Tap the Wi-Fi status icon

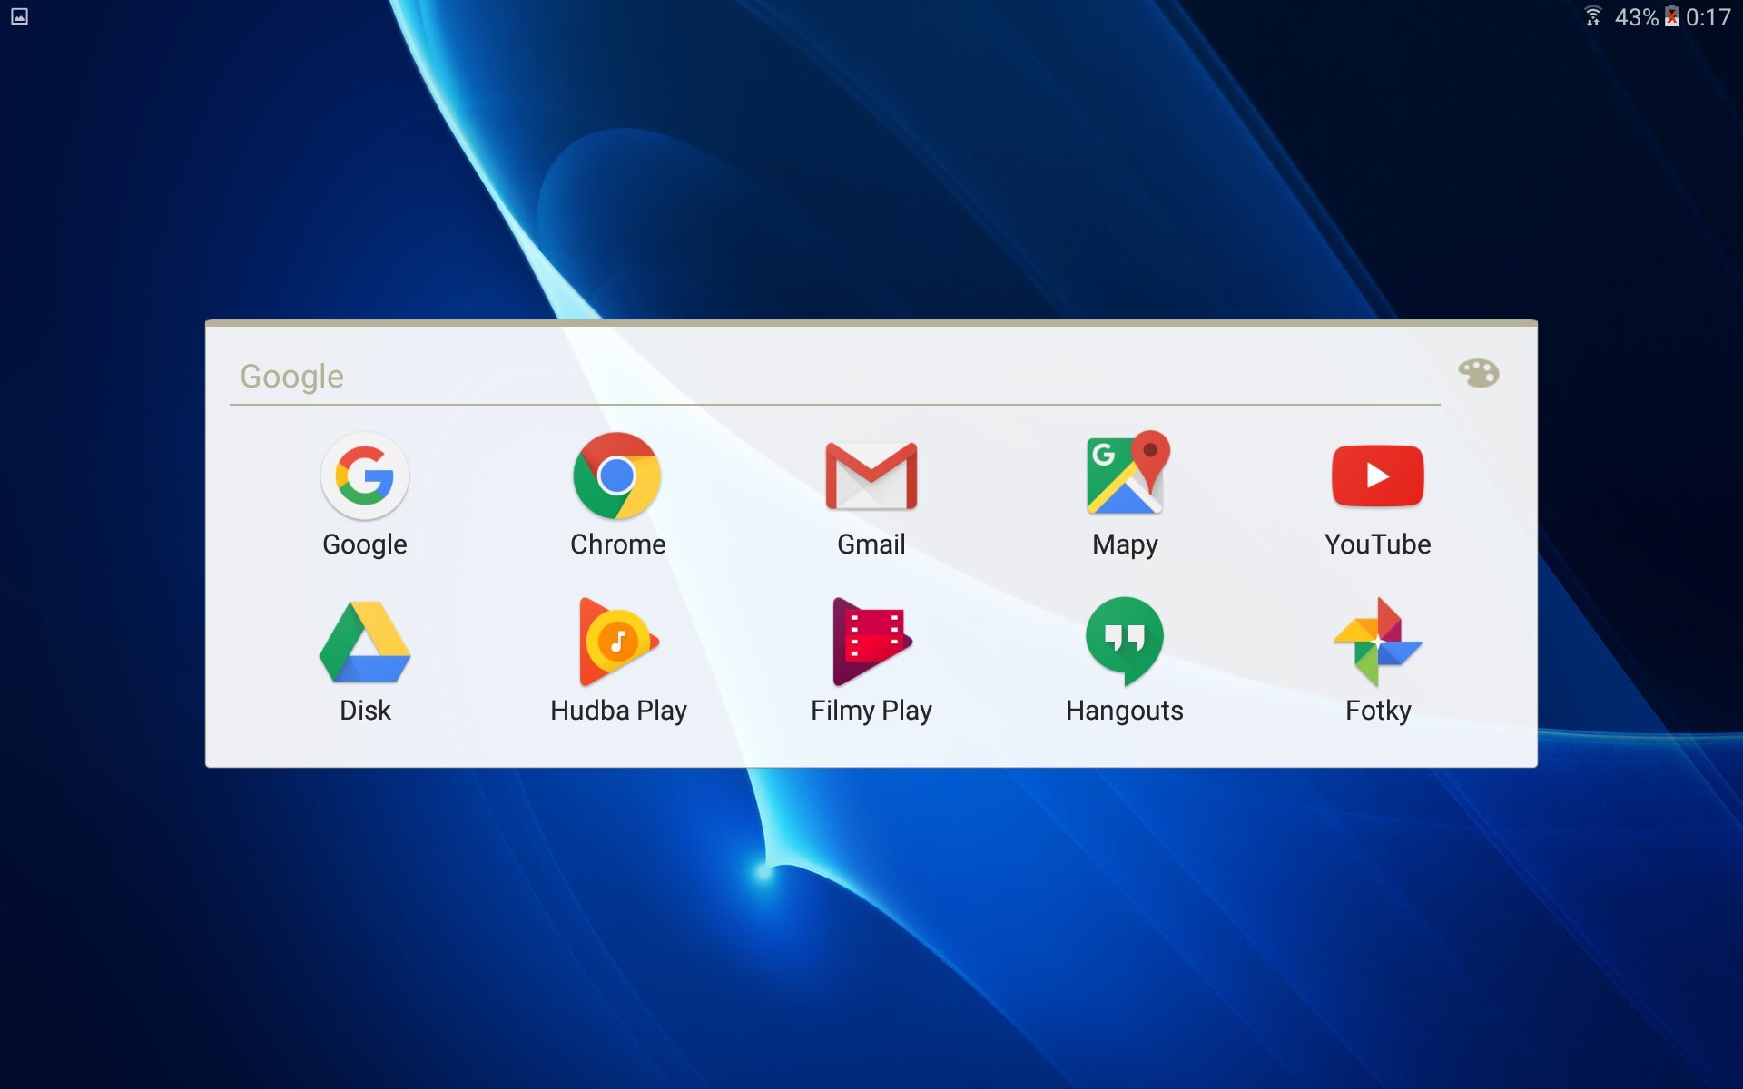pos(1593,15)
